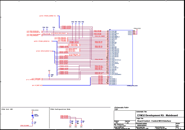Select the pull-up resistor under the 3V3 label
Screen dimensions: 185x130
(49, 75)
